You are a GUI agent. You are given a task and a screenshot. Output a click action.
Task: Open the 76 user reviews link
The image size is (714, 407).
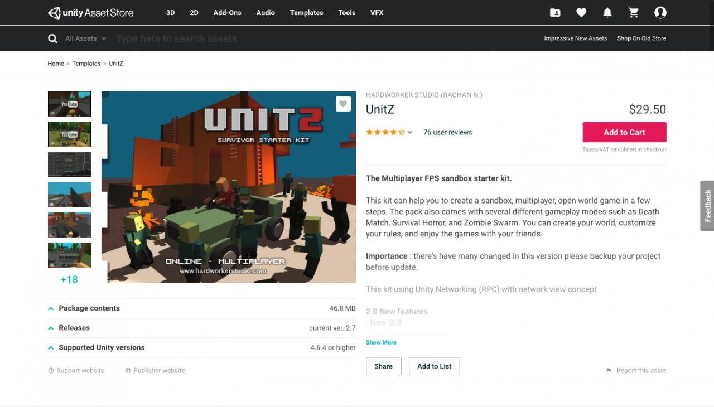(x=448, y=133)
